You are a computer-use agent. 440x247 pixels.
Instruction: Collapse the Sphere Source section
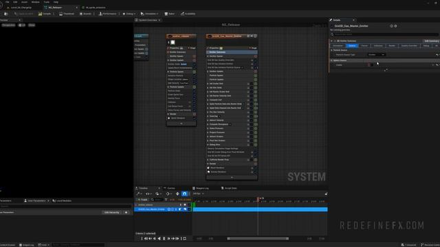coord(331,60)
